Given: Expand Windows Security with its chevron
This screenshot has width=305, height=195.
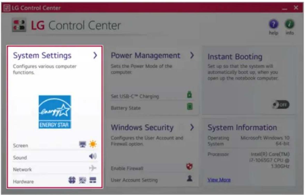Looking at the screenshot, I should [192, 127].
